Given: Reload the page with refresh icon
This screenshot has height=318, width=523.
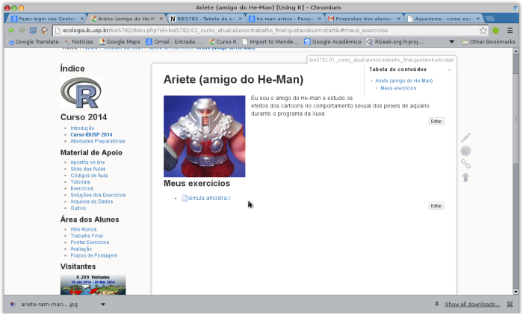Looking at the screenshot, I should click(x=34, y=31).
